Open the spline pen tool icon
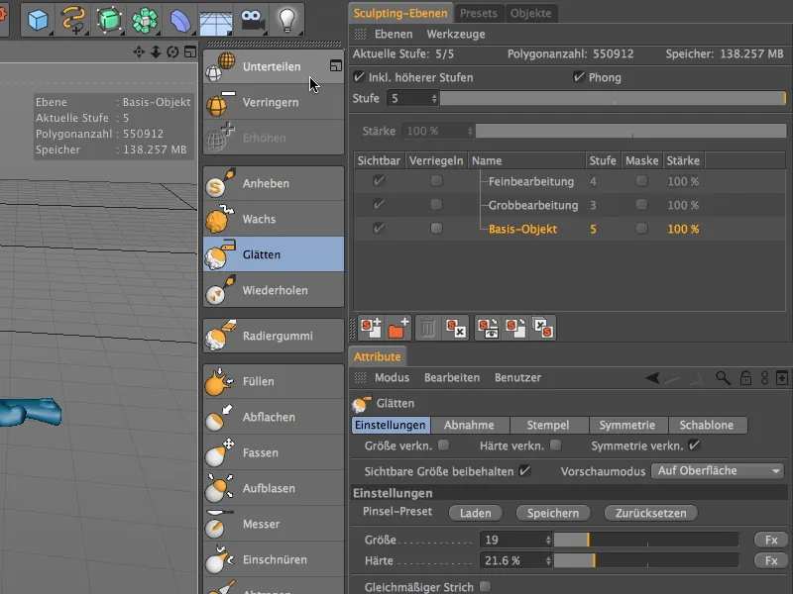 click(x=72, y=20)
